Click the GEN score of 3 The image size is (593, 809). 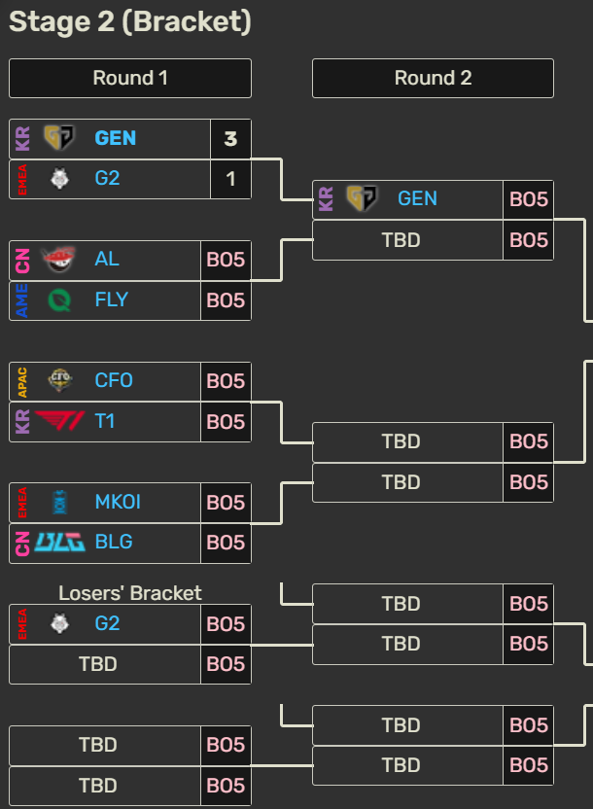[x=230, y=139]
